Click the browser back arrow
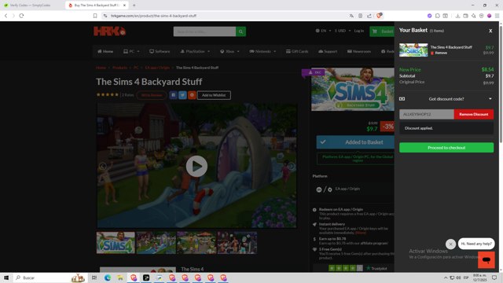This screenshot has width=503, height=283. coord(6,16)
